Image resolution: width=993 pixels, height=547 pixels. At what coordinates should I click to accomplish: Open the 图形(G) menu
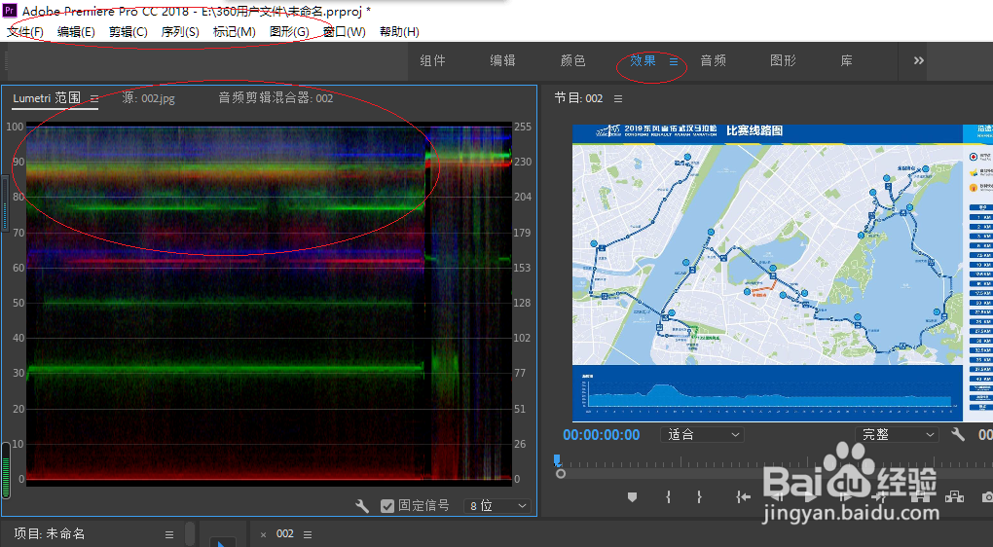tap(289, 32)
